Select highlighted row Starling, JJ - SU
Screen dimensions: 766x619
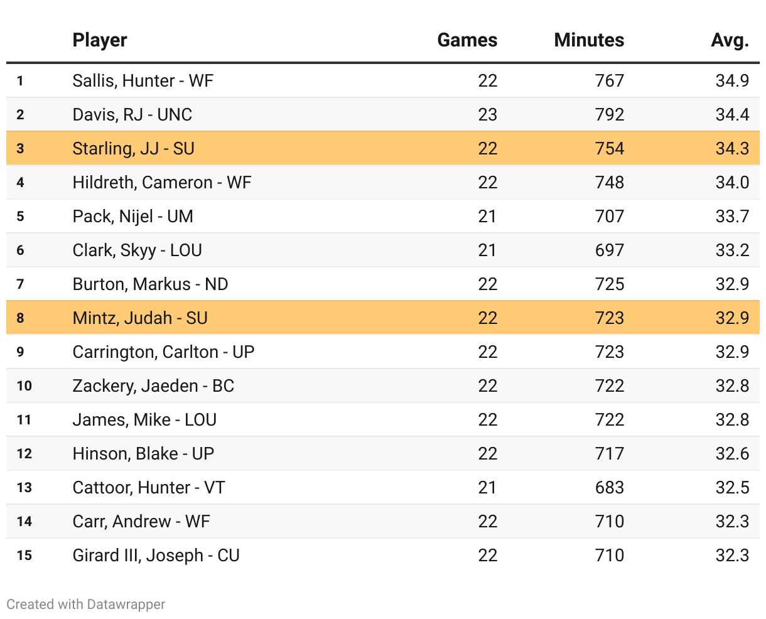click(x=134, y=148)
